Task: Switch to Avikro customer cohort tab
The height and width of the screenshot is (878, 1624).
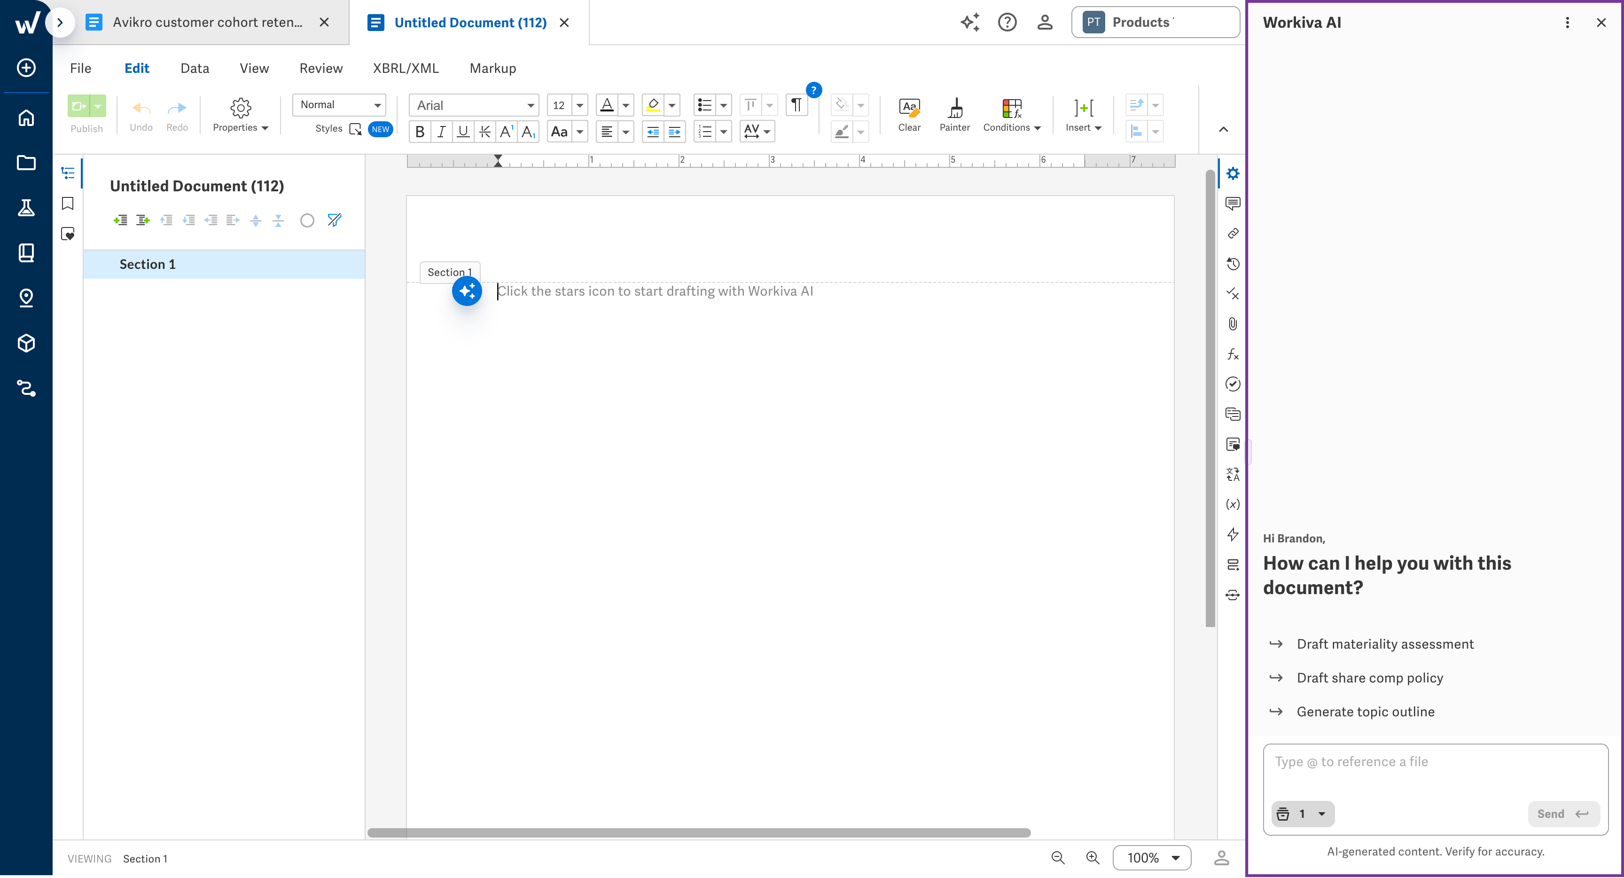Action: (201, 23)
